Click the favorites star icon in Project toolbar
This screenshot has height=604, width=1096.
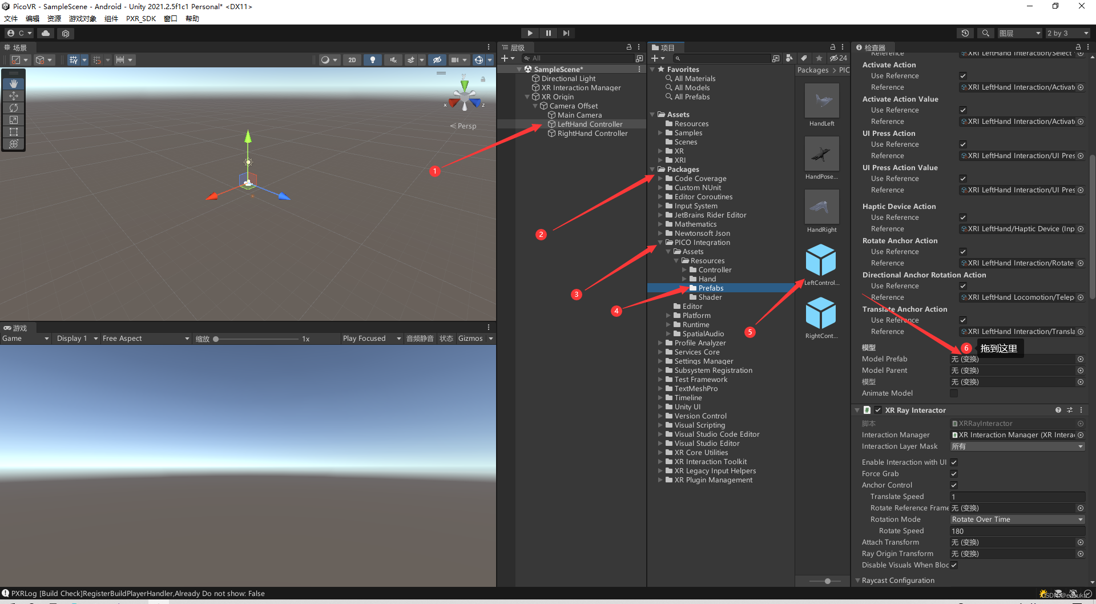(819, 58)
